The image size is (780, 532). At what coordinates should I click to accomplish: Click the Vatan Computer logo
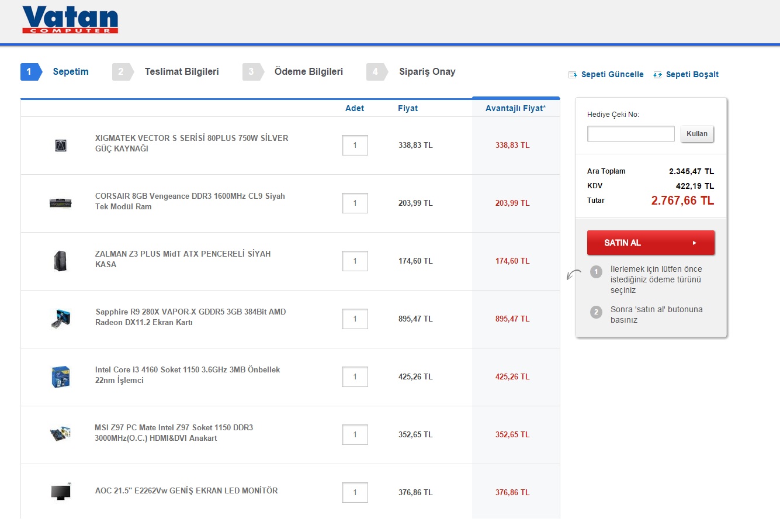70,20
